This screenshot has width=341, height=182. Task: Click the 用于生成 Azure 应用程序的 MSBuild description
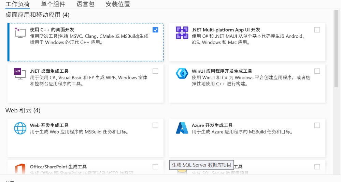pos(242,132)
